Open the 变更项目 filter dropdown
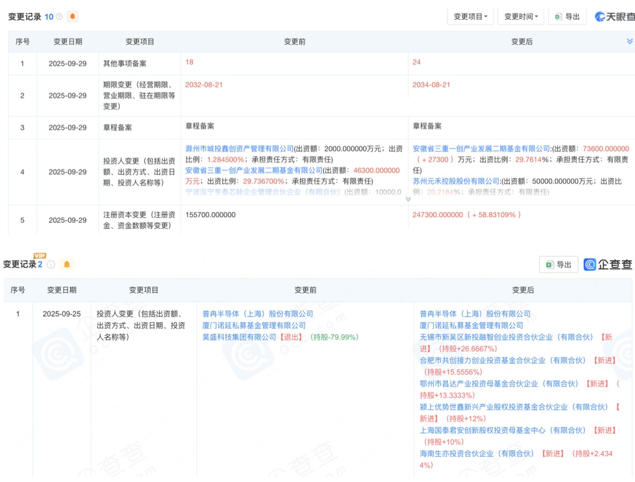 [x=470, y=16]
